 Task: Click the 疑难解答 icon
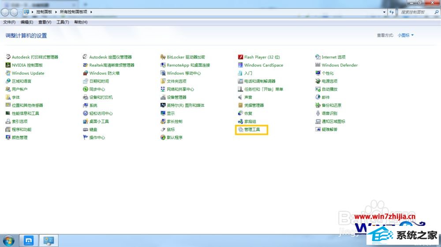318,130
